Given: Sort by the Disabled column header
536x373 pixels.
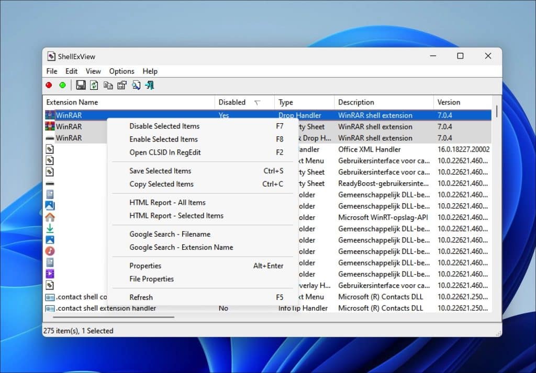Looking at the screenshot, I should point(244,102).
